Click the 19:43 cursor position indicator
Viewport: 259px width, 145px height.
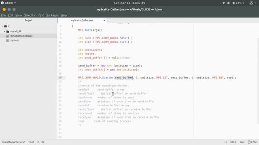point(31,142)
